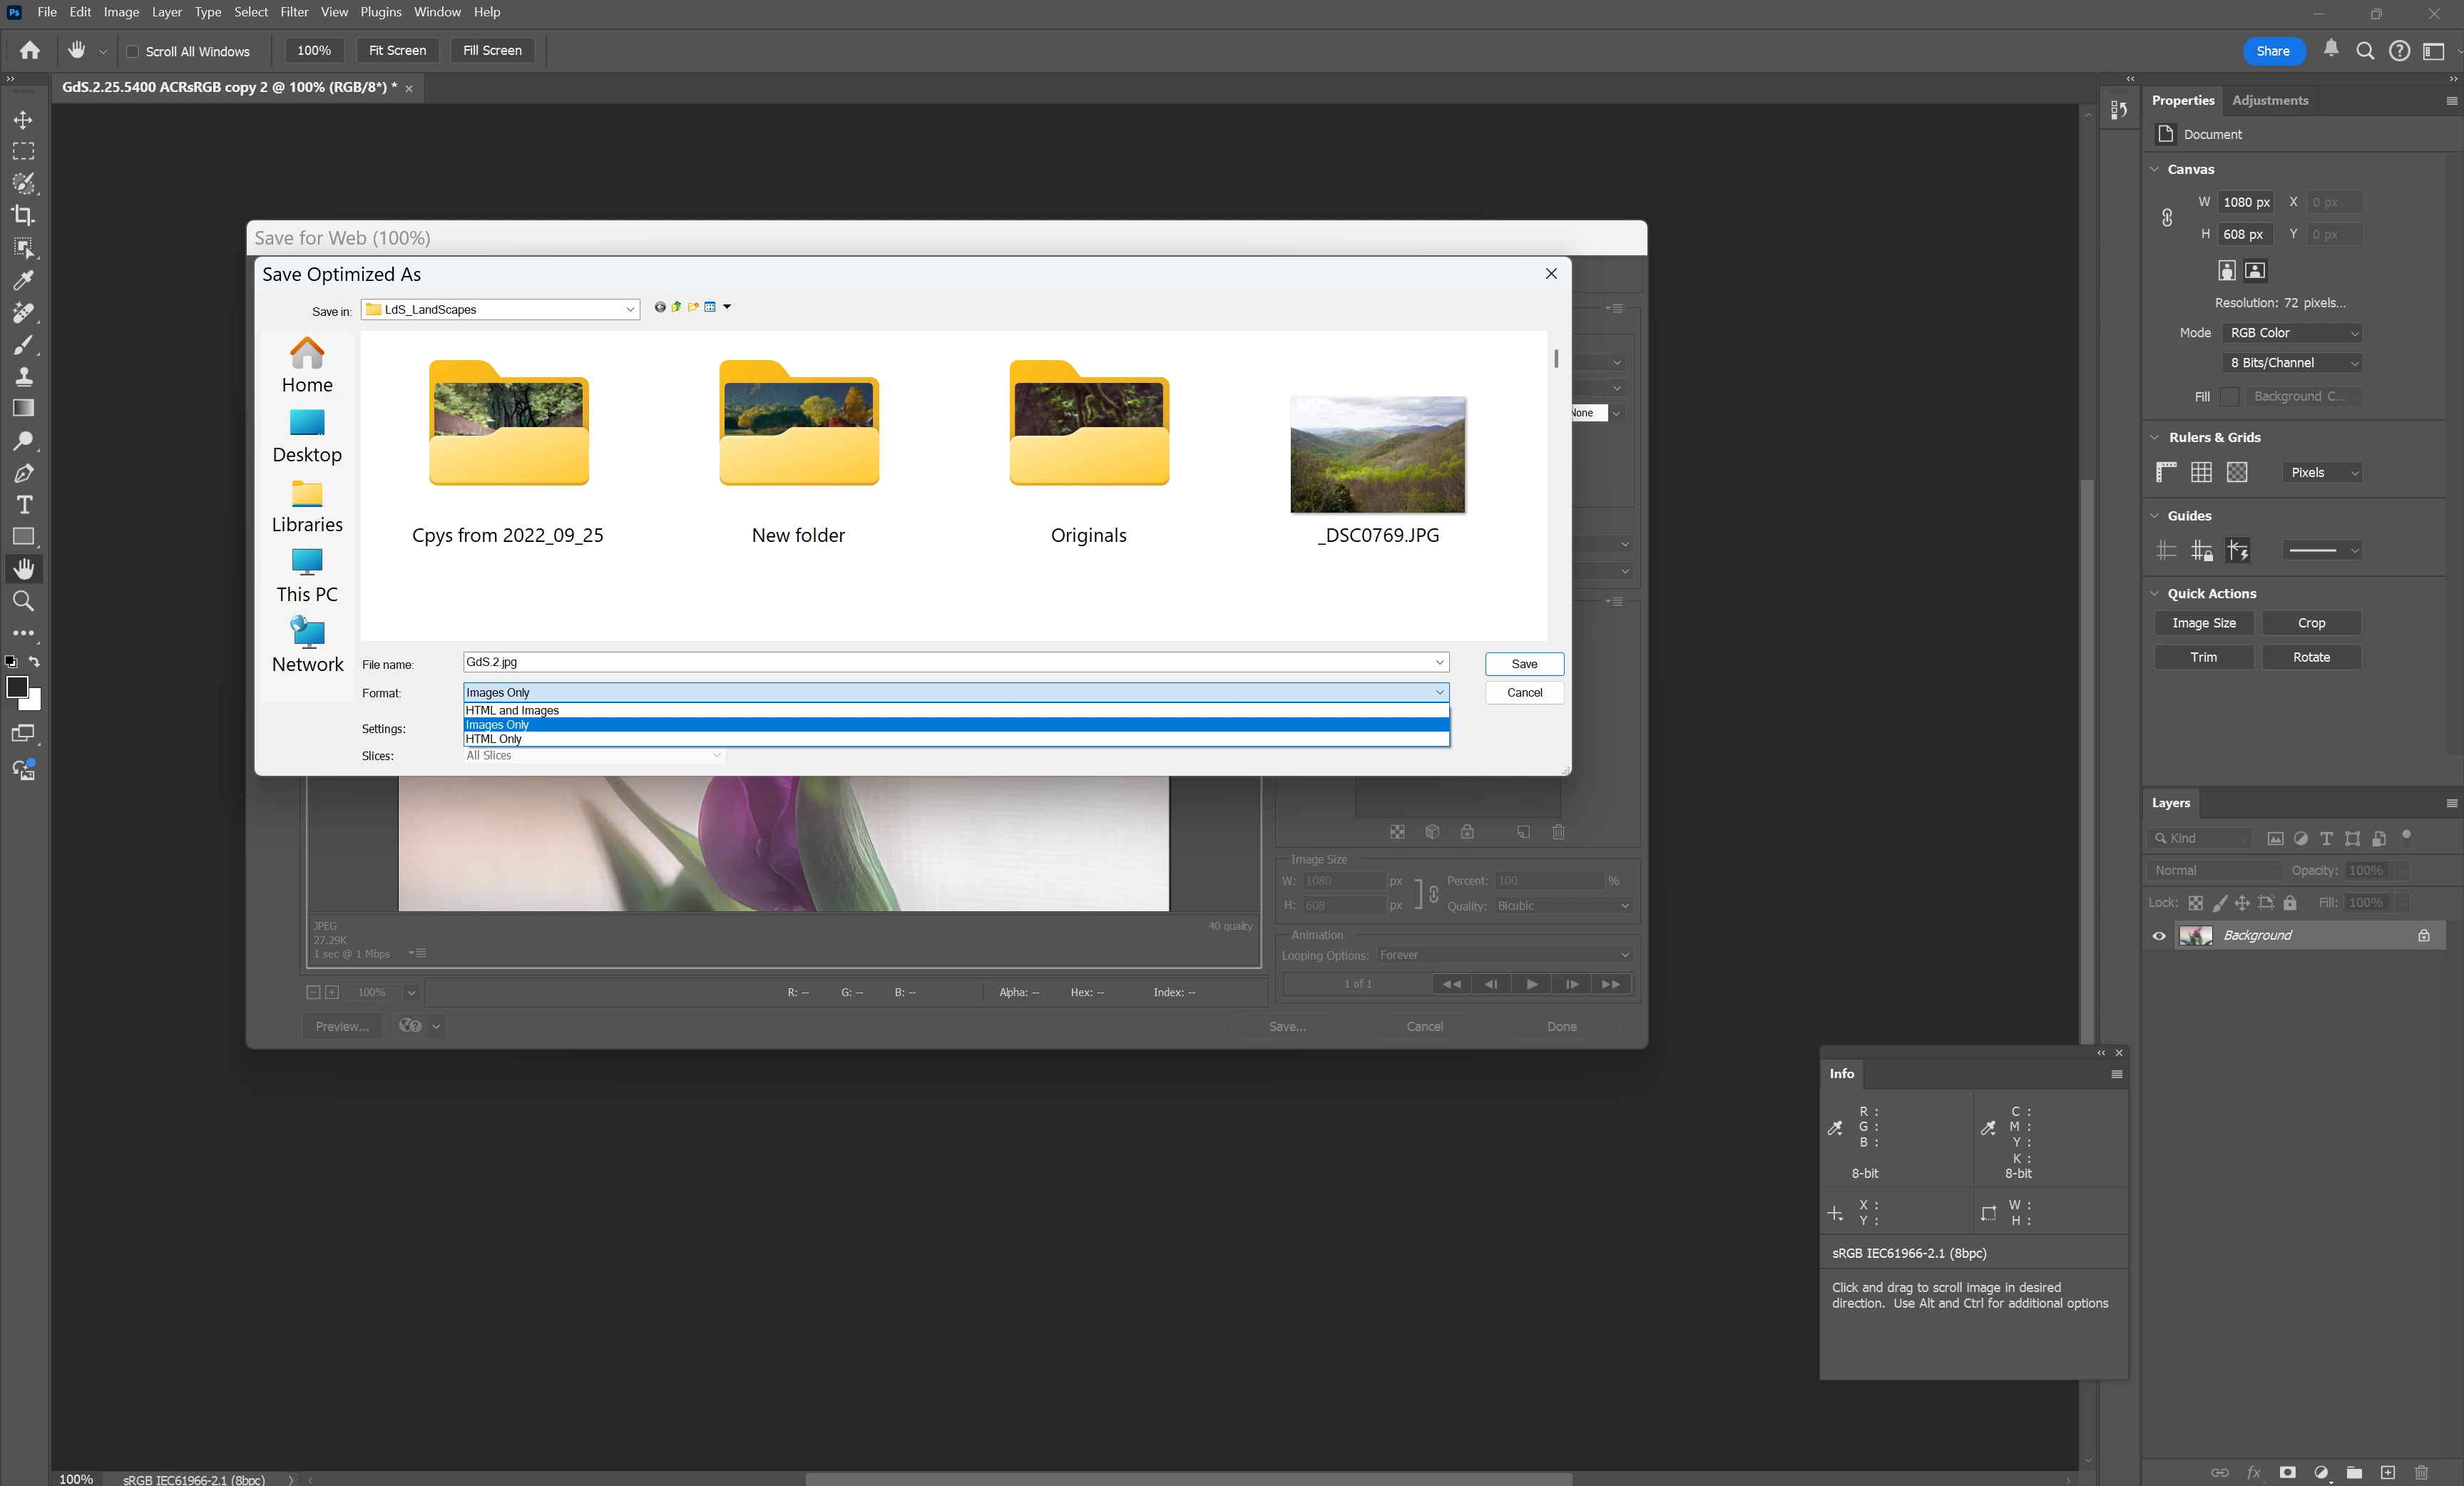
Task: Hide the Background layer with eye icon
Action: click(x=2159, y=936)
